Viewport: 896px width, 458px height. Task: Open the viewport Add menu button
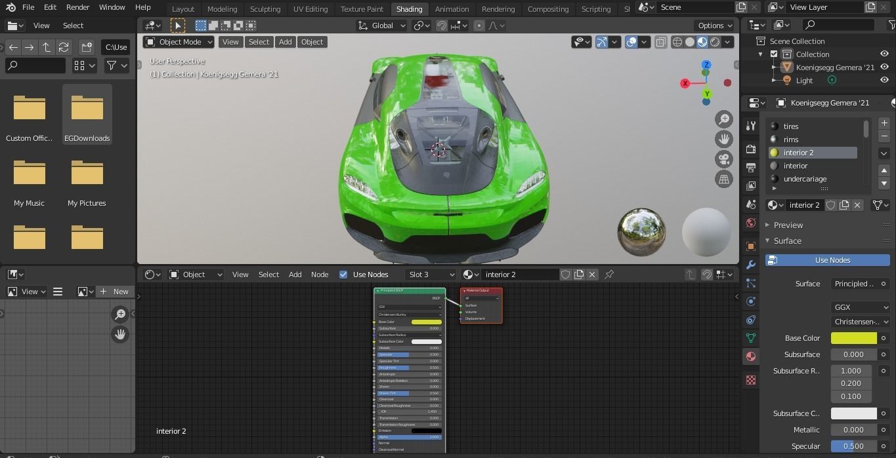coord(285,42)
